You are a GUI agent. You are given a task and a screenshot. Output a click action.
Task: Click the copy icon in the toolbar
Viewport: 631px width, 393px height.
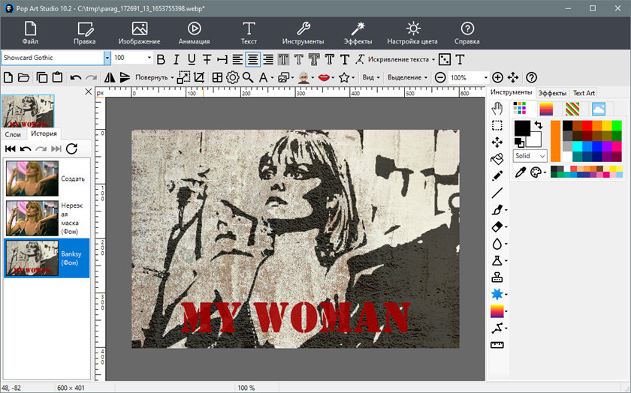click(x=42, y=77)
